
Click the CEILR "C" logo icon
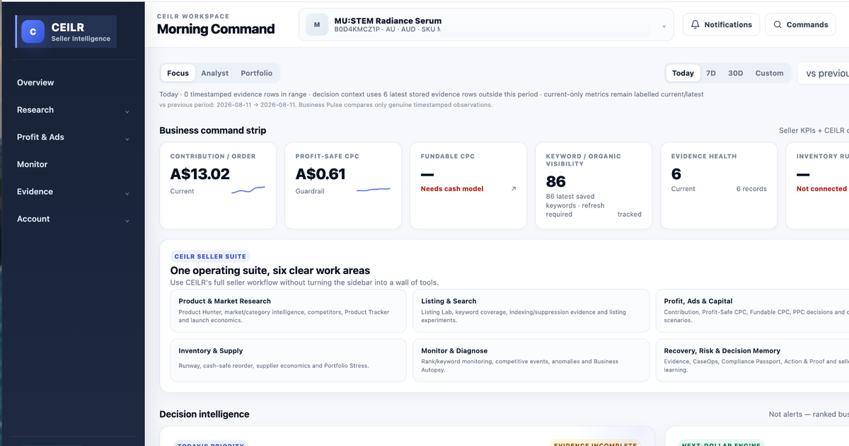33,32
